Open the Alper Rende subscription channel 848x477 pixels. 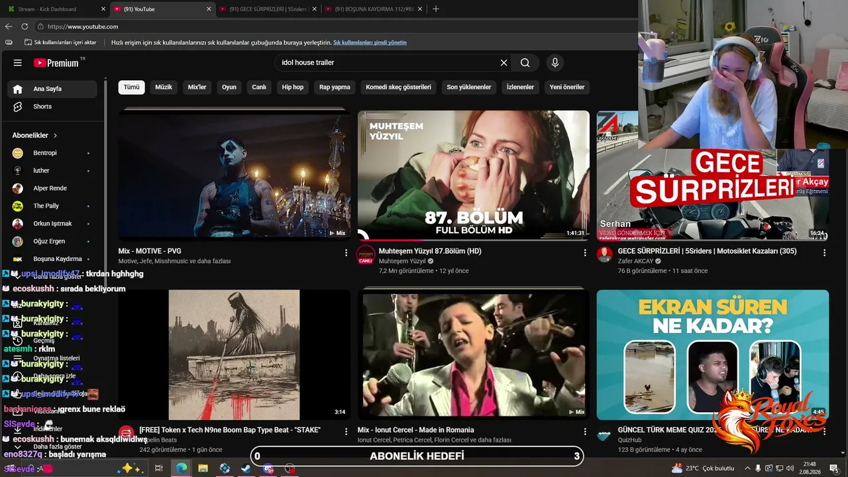click(x=53, y=188)
